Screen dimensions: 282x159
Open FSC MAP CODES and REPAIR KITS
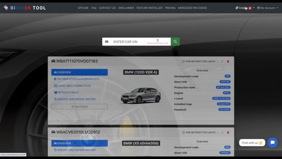point(77,79)
